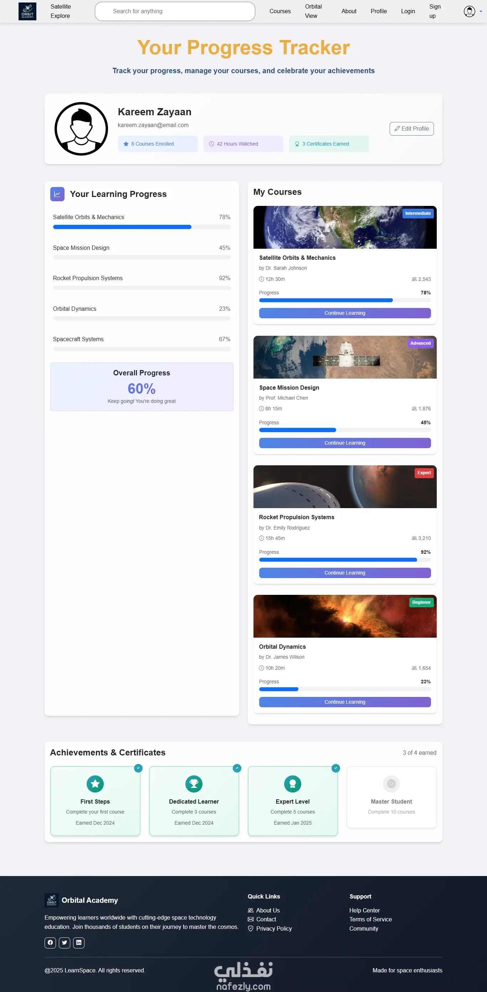Click the checkmark on the Dedicated Learner card
This screenshot has height=992, width=487.
point(237,768)
